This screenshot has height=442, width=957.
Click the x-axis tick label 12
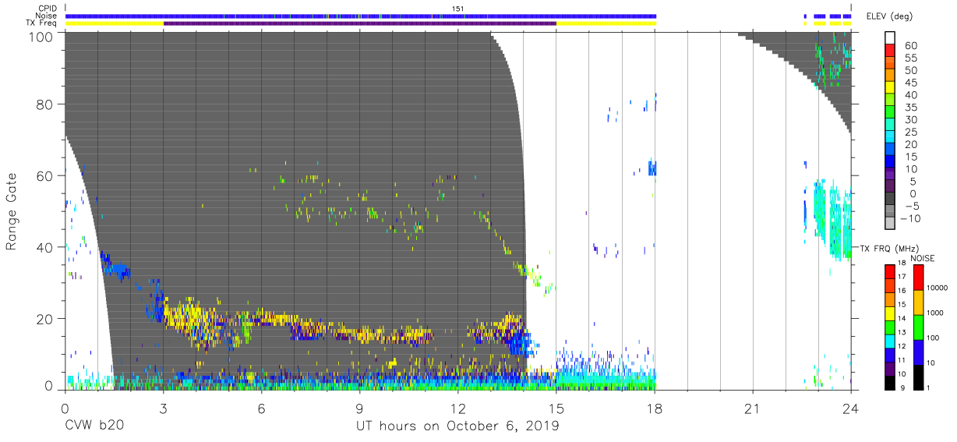[457, 408]
